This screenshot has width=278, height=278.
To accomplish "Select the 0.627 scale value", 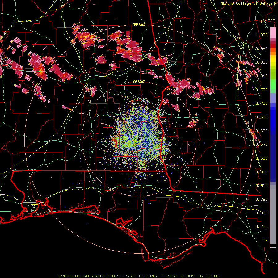I will tap(262, 131).
